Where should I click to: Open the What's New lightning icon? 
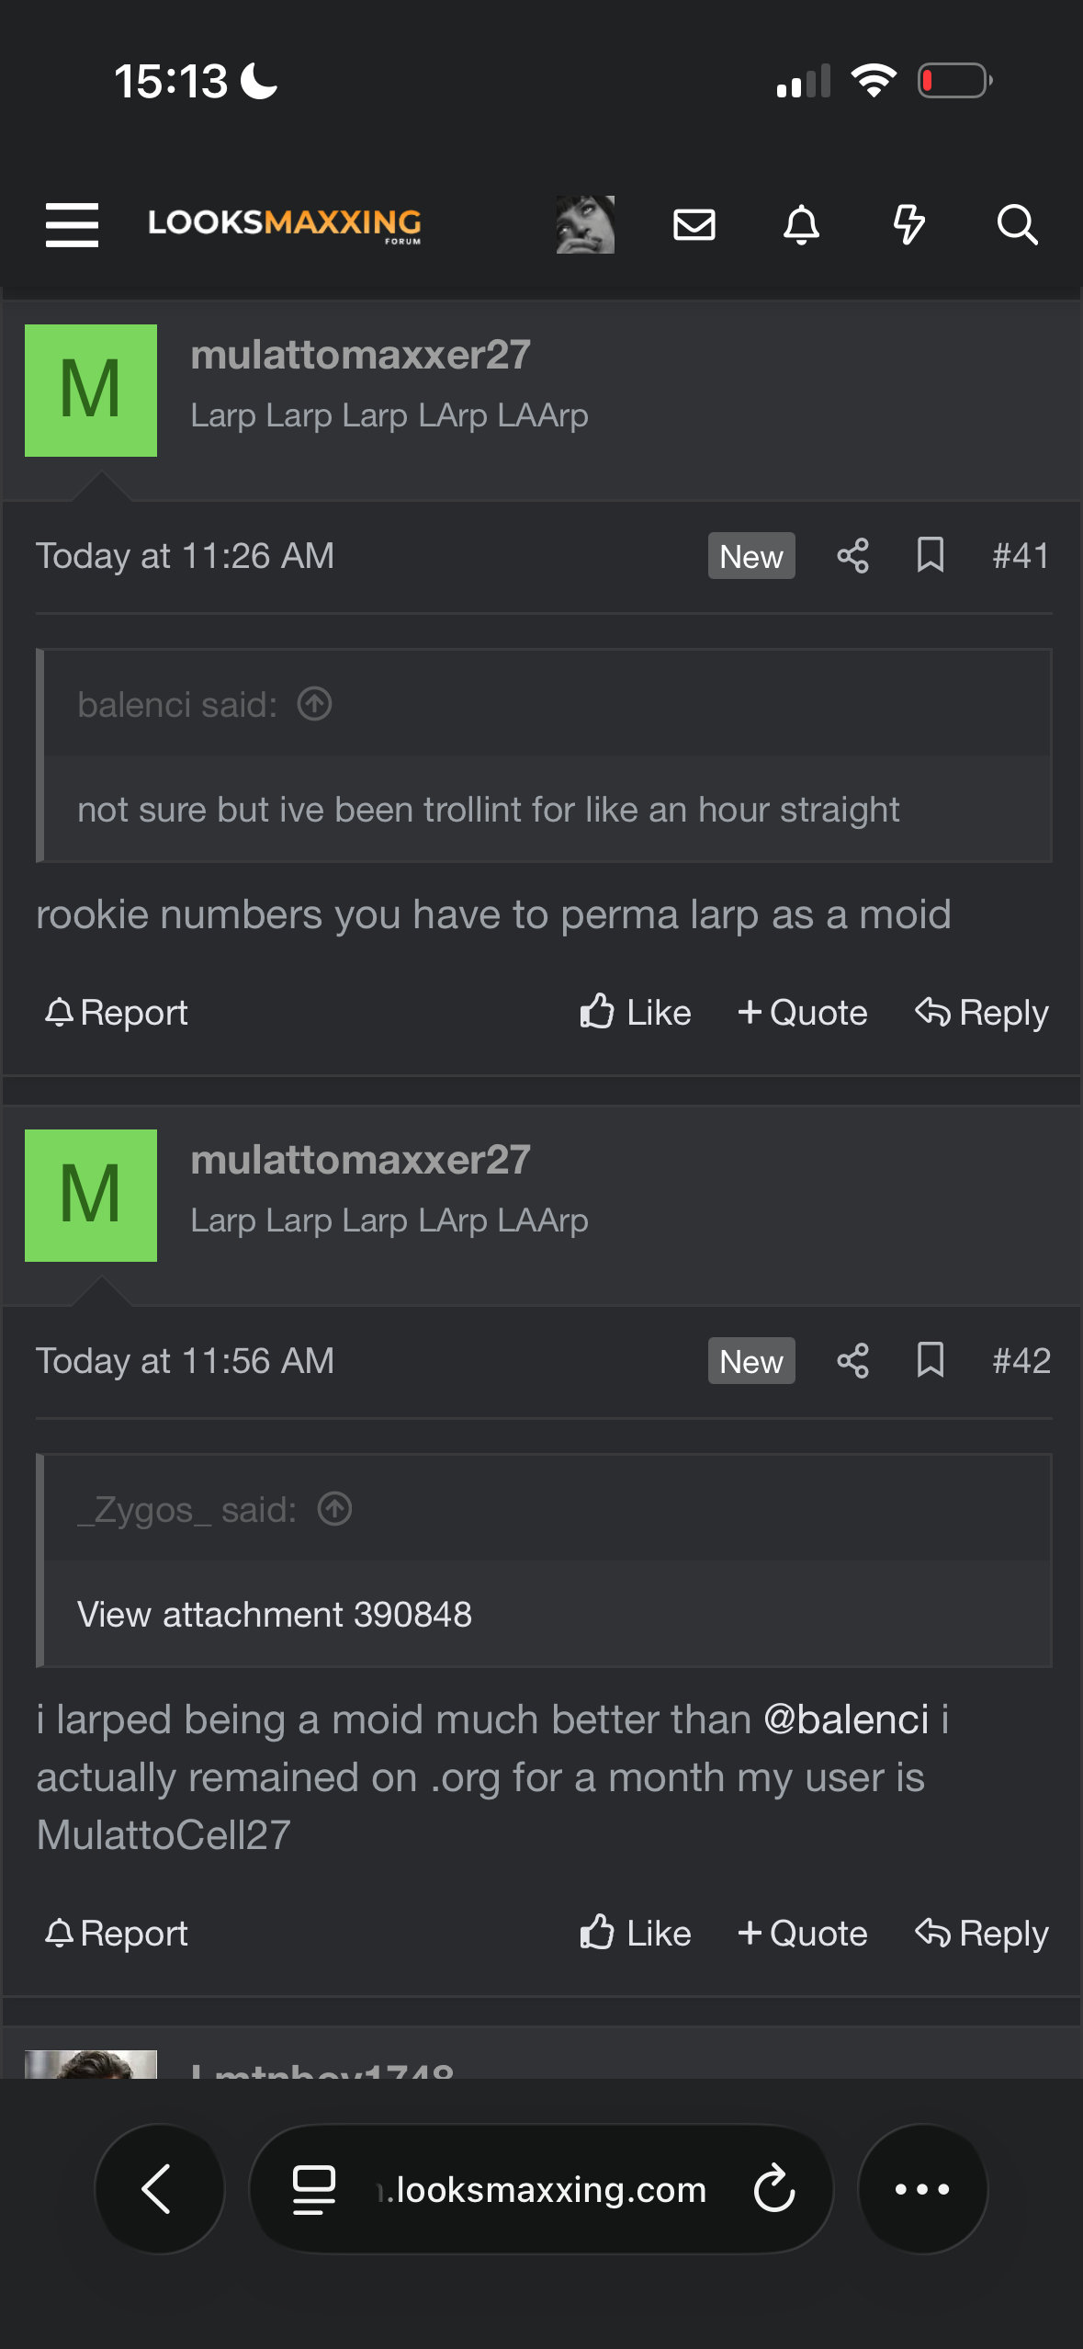[x=909, y=225]
